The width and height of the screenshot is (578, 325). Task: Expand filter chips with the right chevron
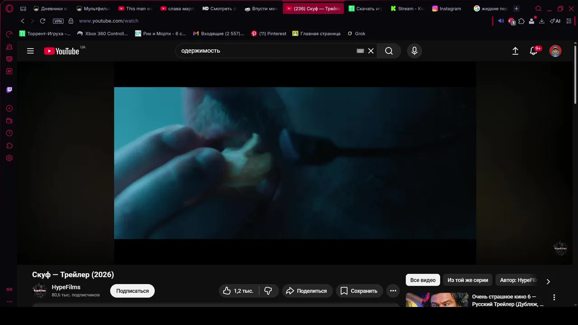pos(548,281)
